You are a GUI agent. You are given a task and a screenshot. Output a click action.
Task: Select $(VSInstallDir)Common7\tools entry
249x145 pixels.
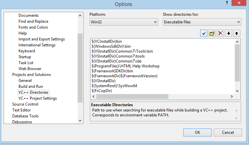tap(118, 56)
